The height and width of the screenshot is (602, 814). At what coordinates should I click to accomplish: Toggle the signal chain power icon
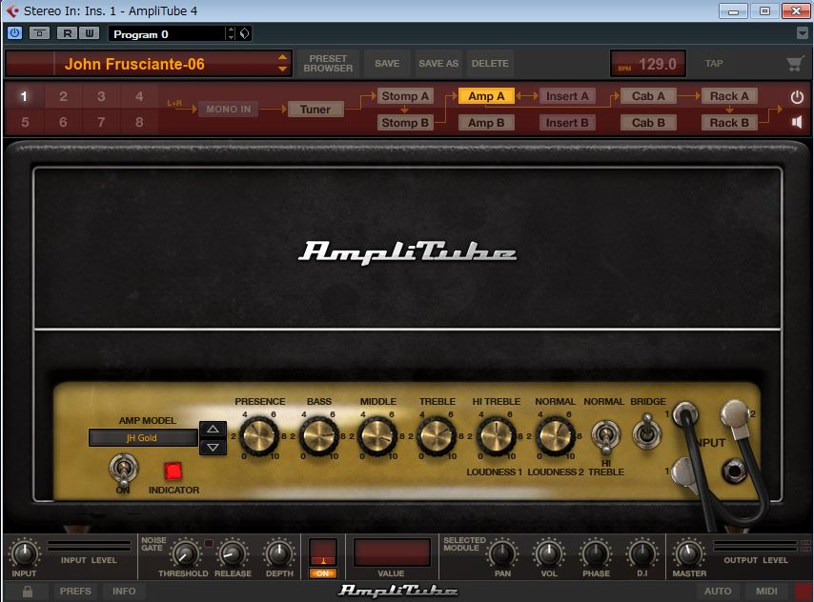coord(797,97)
